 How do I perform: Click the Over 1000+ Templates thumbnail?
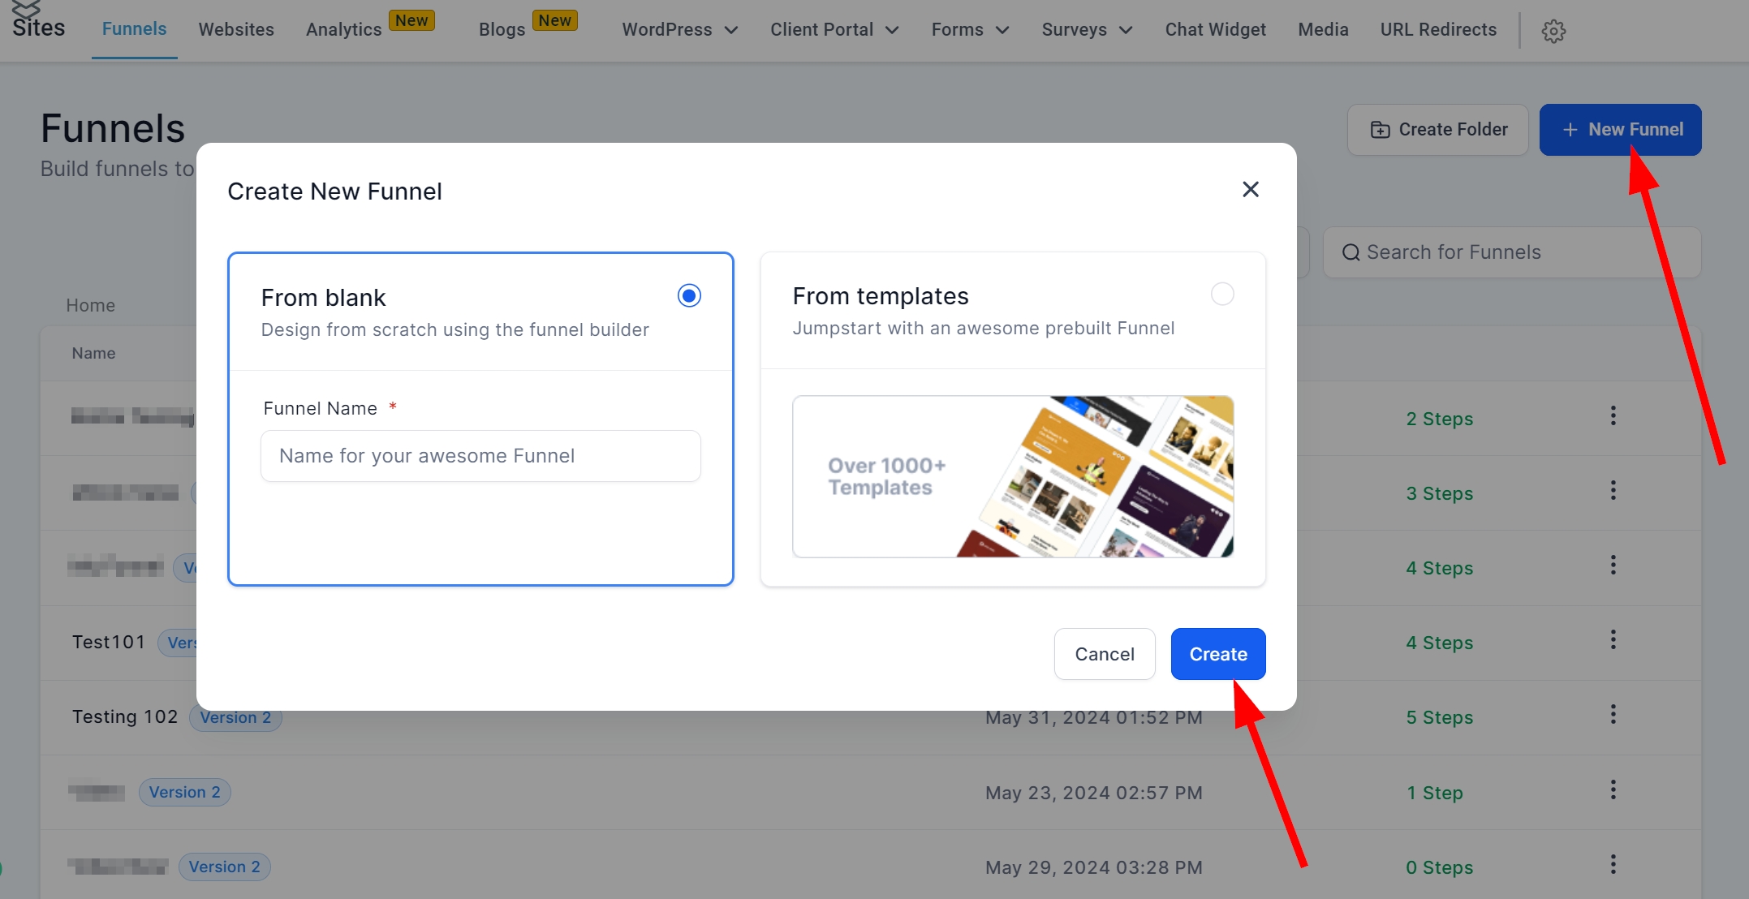[1012, 476]
